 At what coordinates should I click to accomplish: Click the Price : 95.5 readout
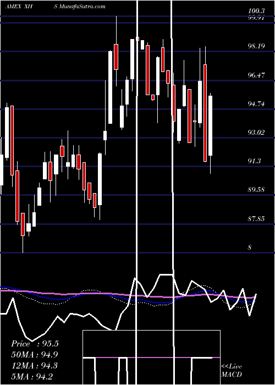(35, 344)
